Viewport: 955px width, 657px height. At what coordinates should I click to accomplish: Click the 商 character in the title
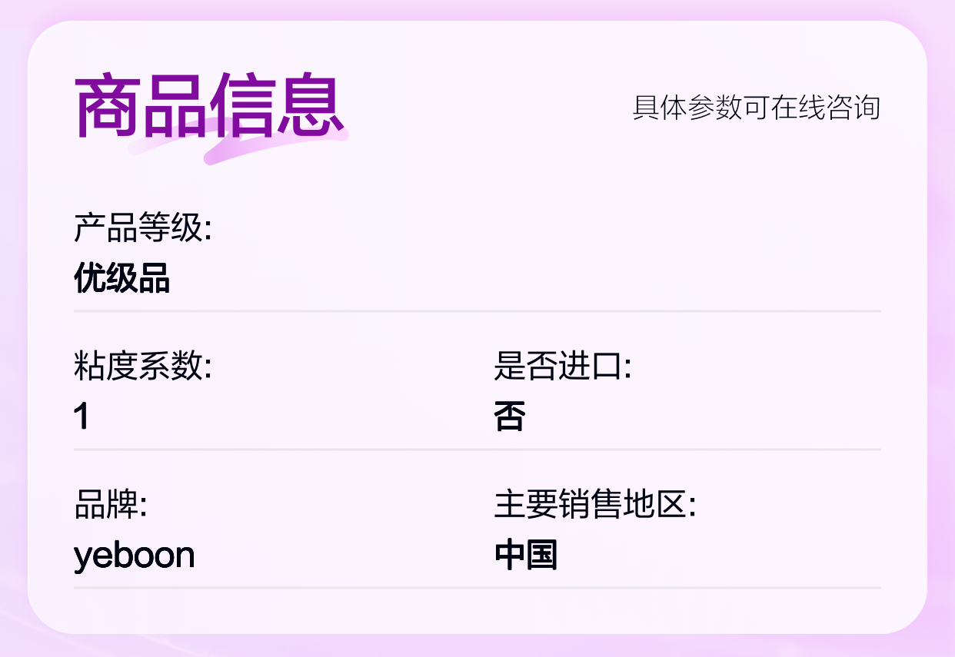107,106
